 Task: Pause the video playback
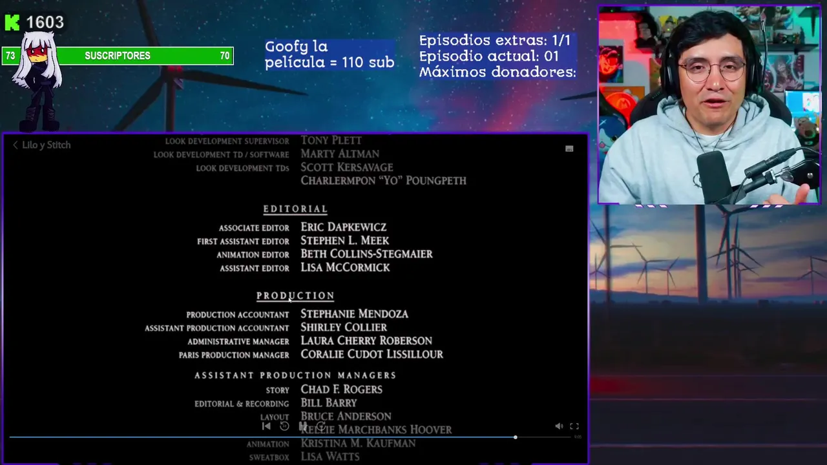(x=302, y=426)
